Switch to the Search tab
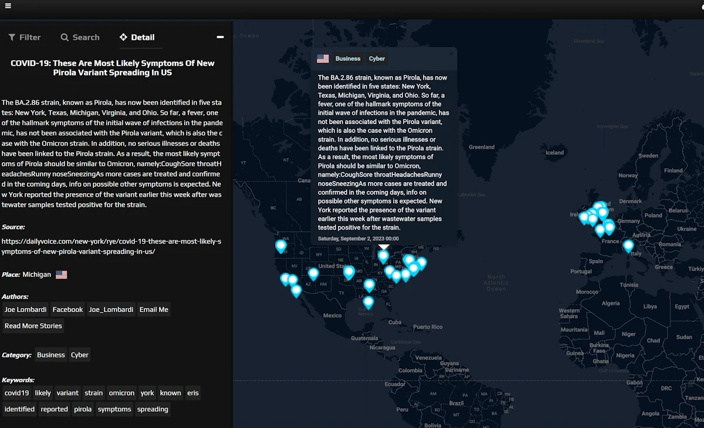 pyautogui.click(x=80, y=37)
